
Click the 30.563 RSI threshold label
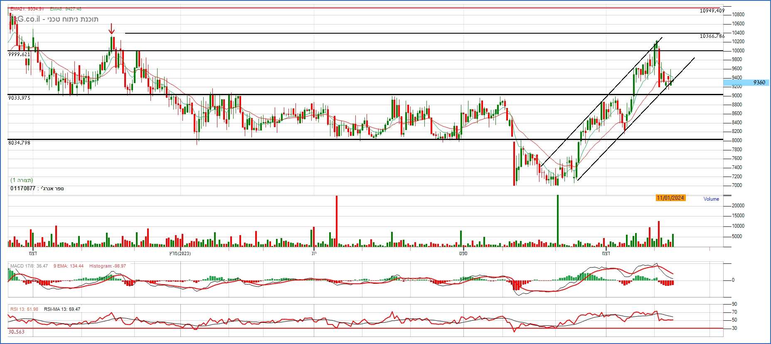[16, 332]
